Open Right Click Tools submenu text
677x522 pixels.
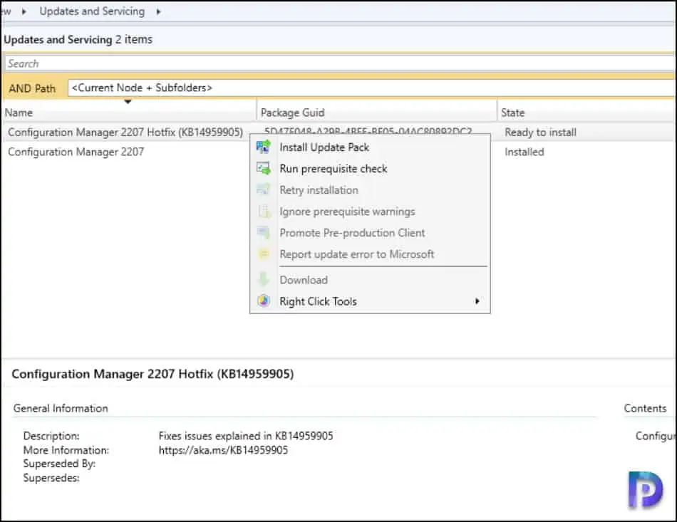319,301
